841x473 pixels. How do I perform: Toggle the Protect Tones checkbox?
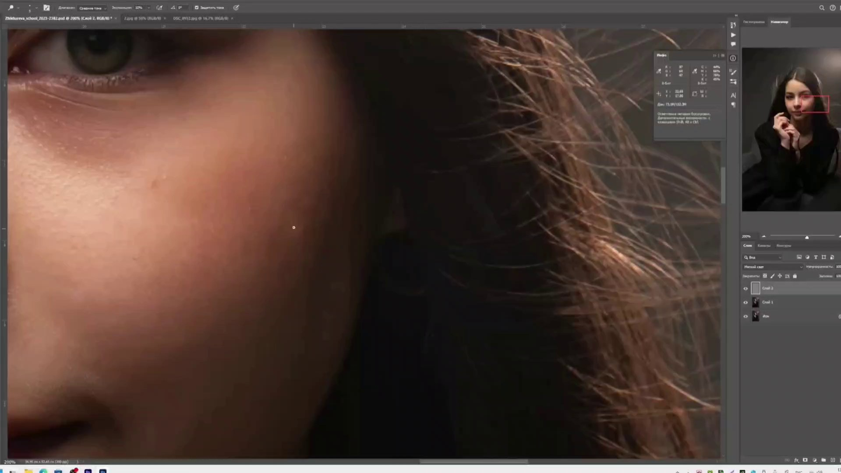coord(197,7)
